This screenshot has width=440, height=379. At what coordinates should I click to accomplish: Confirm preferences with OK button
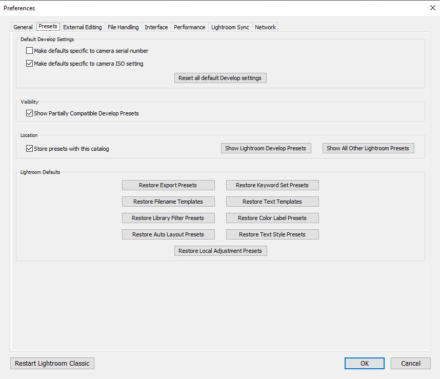click(364, 363)
